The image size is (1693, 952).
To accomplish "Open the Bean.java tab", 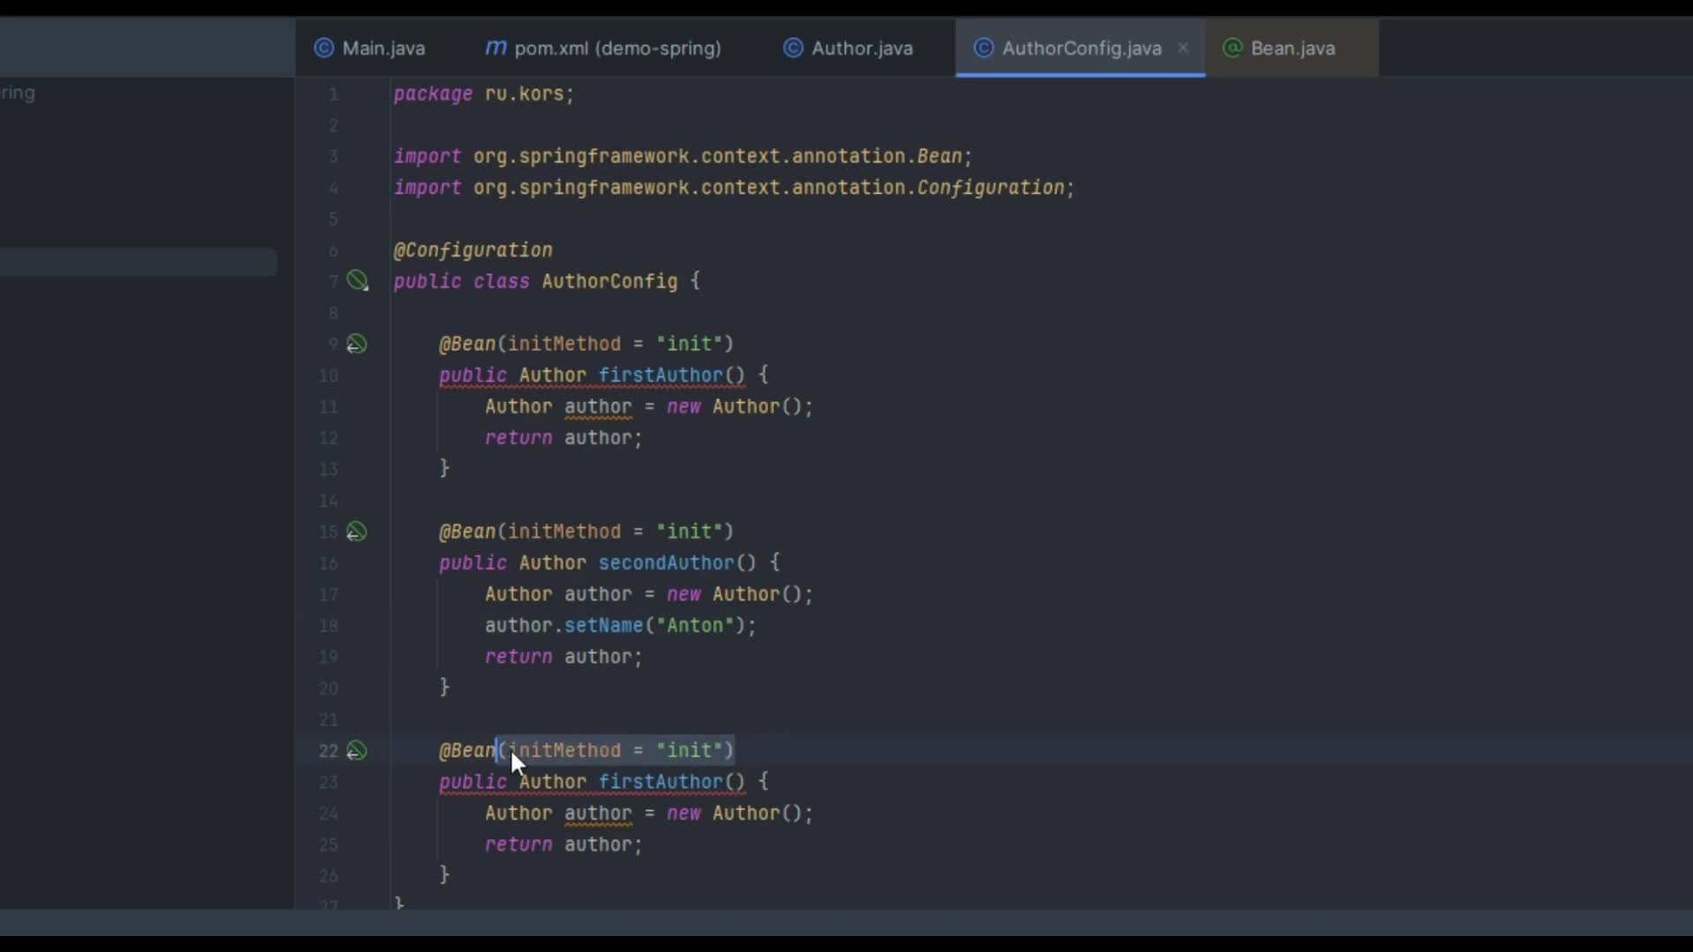I will point(1292,48).
